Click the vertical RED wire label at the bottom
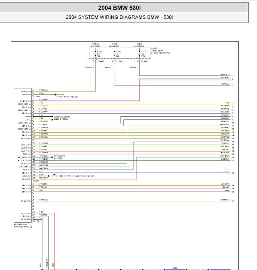The height and width of the screenshot is (270, 257). tap(53, 265)
